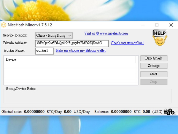Open the Visit us @ www.nicehash.com link

(x=106, y=33)
